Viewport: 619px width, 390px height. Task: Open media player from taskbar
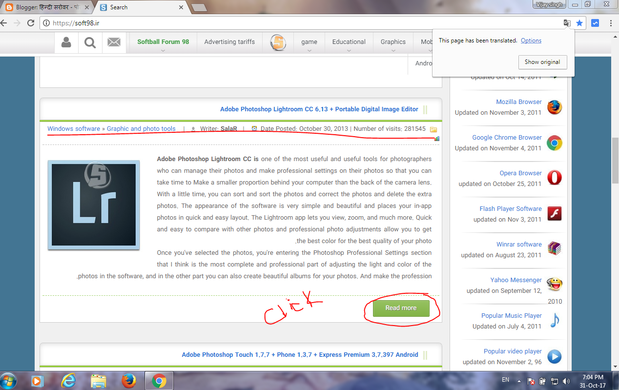pos(37,381)
